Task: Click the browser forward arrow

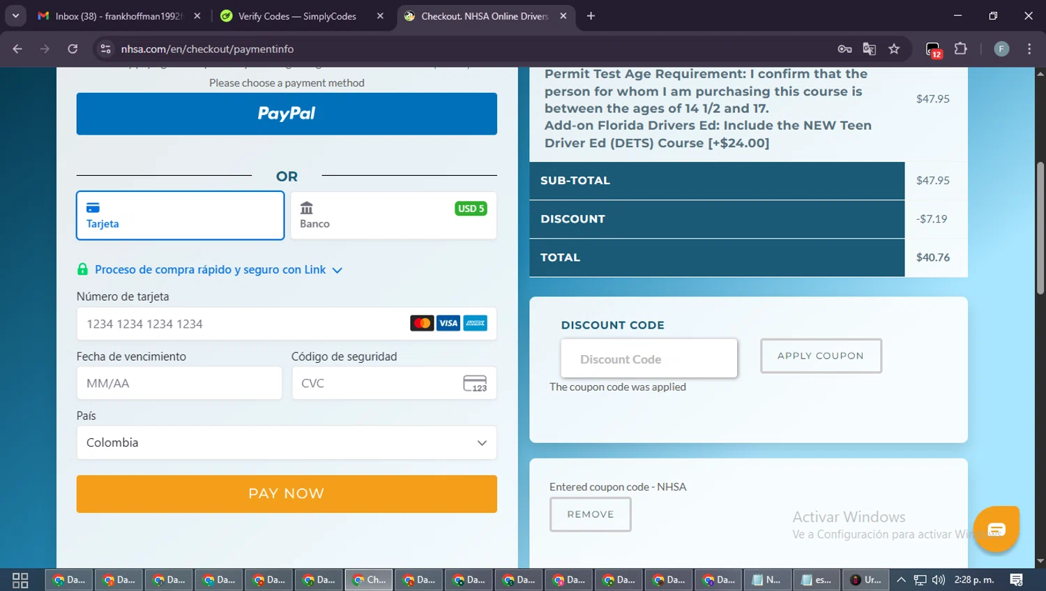Action: pyautogui.click(x=45, y=49)
